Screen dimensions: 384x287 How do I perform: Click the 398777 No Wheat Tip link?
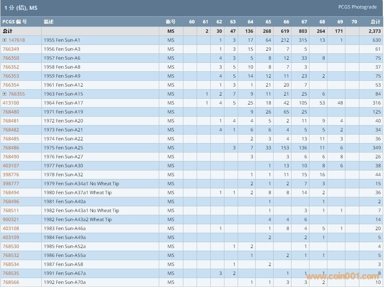click(11, 184)
